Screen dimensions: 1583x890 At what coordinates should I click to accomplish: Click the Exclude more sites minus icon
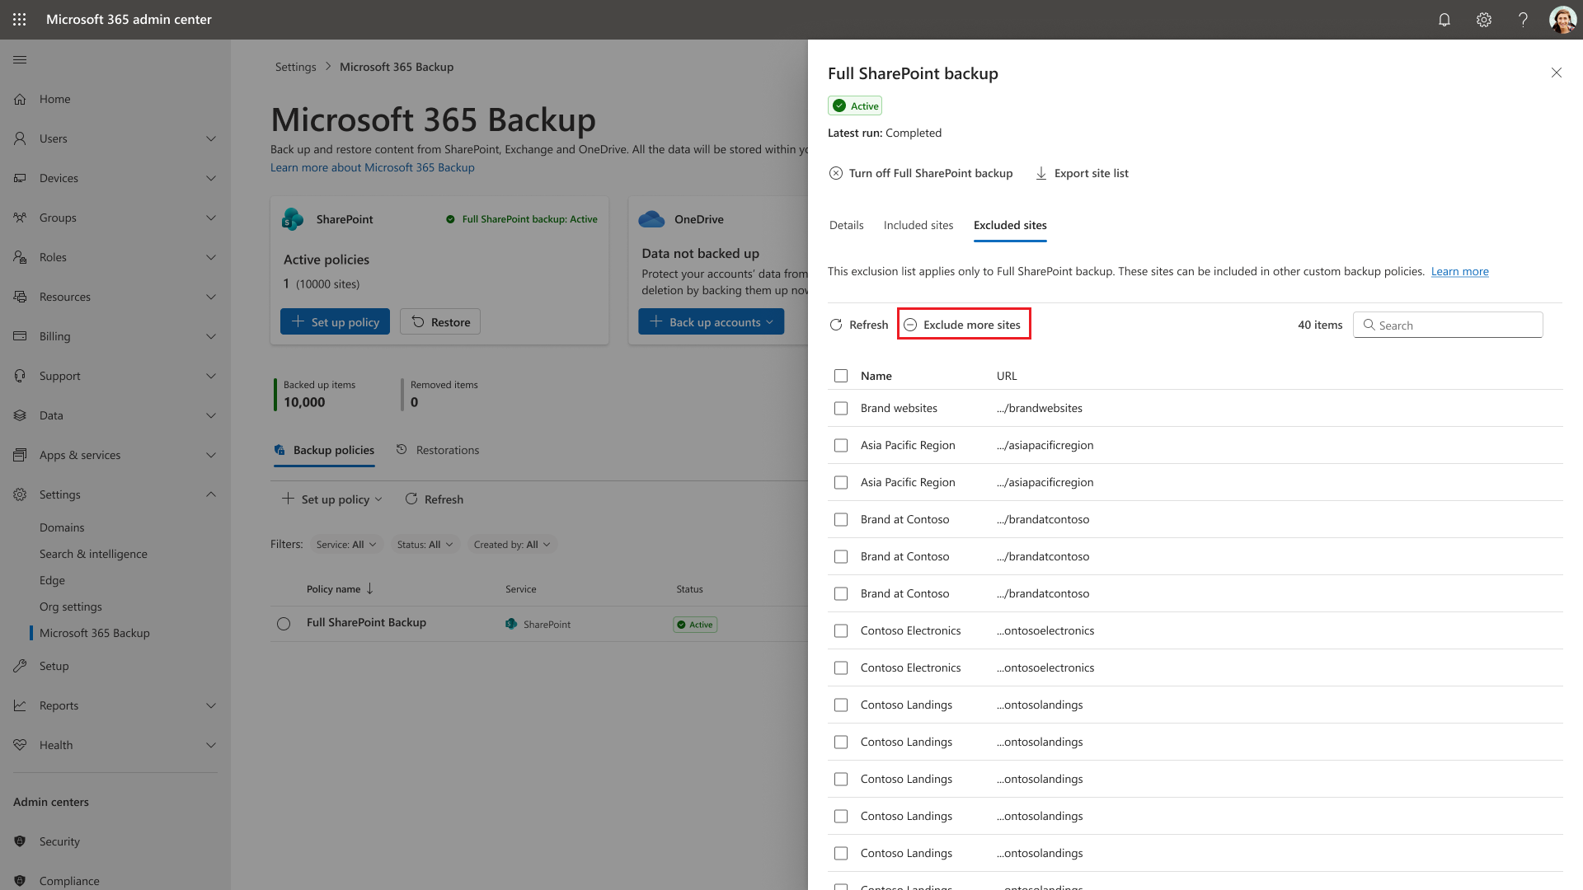click(x=910, y=325)
